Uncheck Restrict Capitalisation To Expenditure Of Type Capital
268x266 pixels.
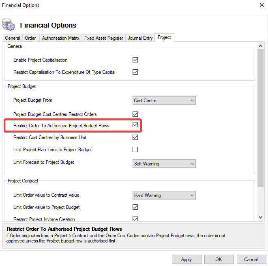(135, 72)
